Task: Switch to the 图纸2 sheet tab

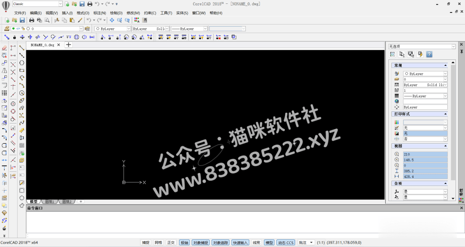Action: coord(67,202)
